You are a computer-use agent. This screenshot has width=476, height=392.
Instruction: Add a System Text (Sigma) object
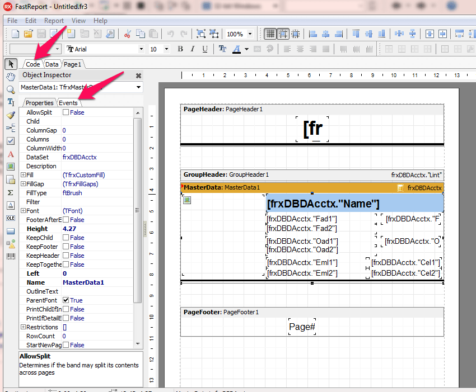pos(10,192)
